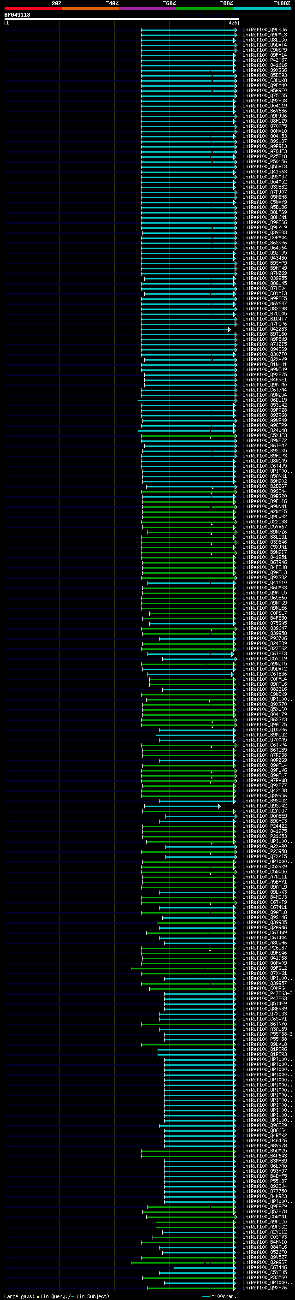295x1300 pixels.
Task: Select the UniRef100_Q41610 label
Action: pyautogui.click(x=265, y=582)
